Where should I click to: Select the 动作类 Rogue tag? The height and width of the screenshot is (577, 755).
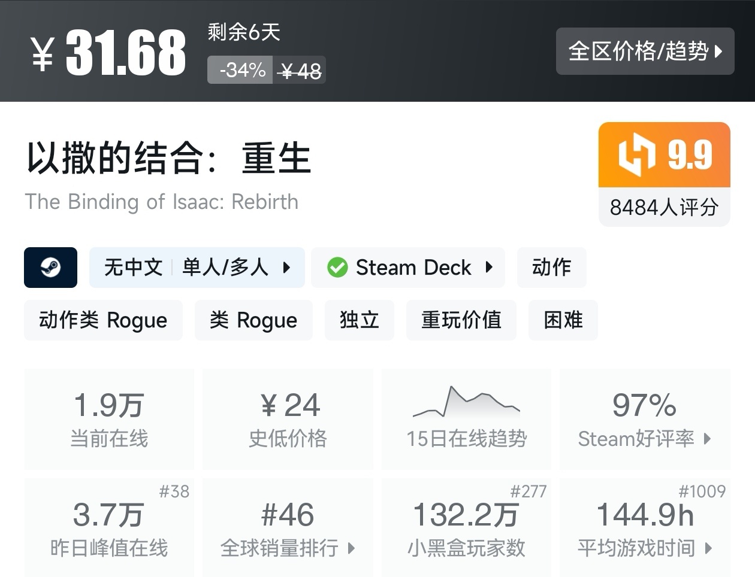pyautogui.click(x=103, y=320)
